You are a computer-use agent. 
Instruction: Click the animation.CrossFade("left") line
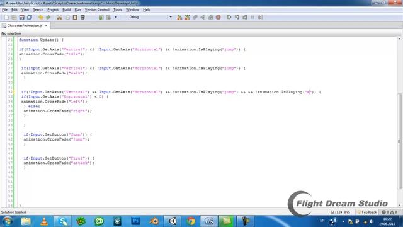pos(54,102)
